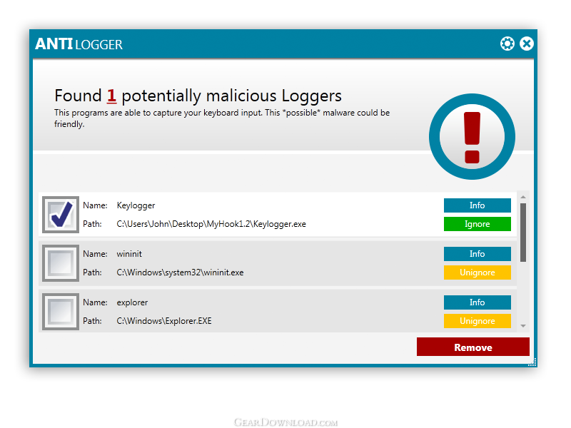Unignore the wininit entry
This screenshot has height=428, width=571.
(x=477, y=272)
